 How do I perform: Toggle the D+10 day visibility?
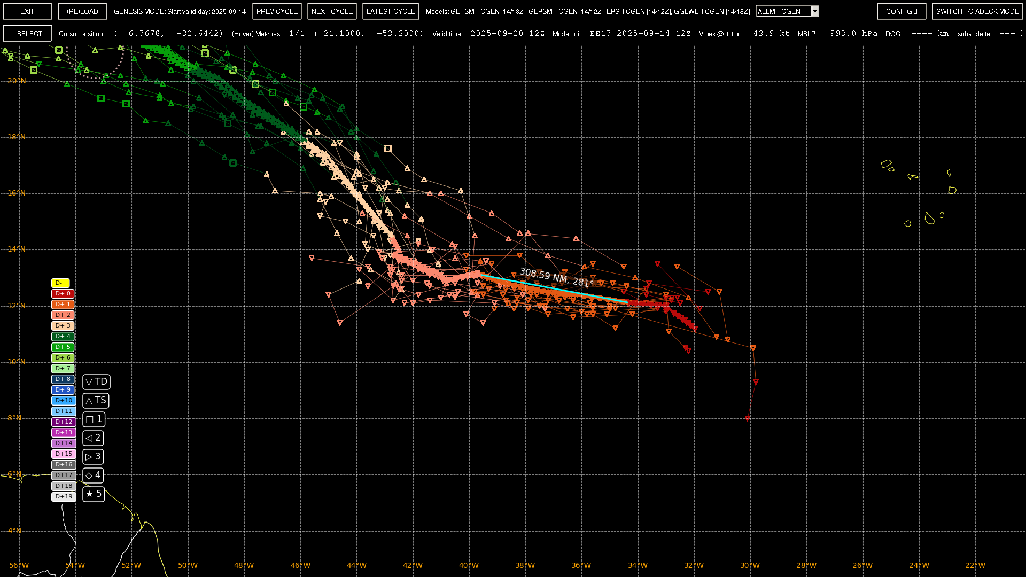[x=64, y=400]
